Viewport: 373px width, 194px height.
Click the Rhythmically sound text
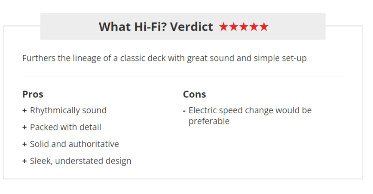point(68,110)
